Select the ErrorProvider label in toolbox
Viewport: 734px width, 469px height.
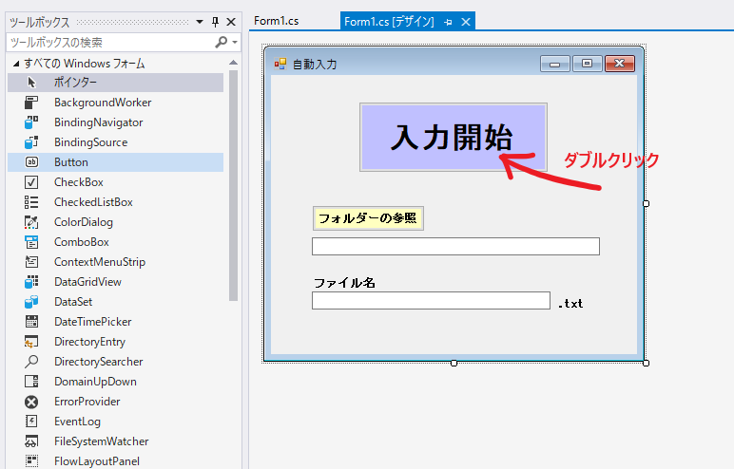click(87, 402)
